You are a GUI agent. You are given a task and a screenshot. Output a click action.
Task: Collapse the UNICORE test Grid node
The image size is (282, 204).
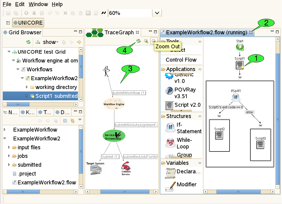9,52
